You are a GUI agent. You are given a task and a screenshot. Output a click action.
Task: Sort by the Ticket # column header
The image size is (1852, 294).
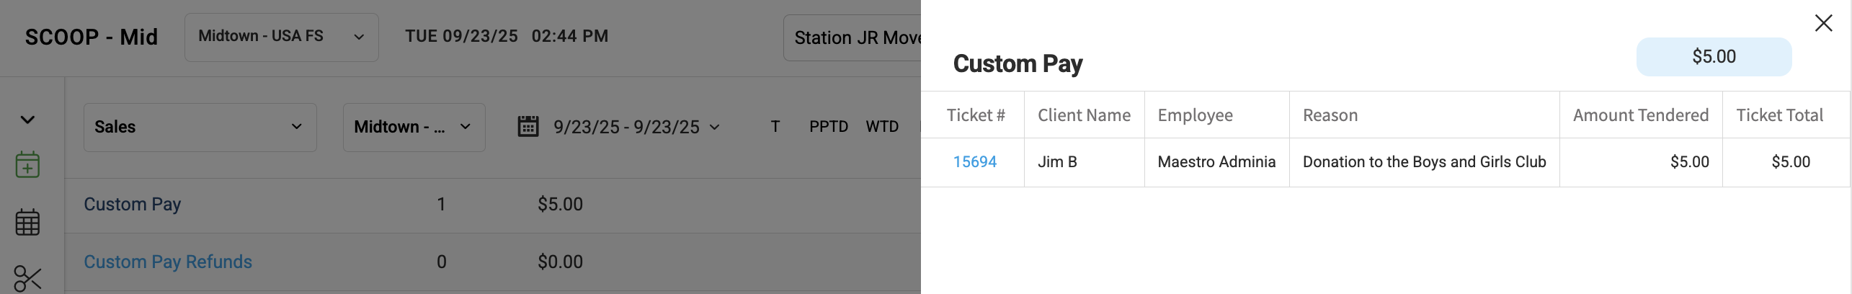tap(976, 115)
